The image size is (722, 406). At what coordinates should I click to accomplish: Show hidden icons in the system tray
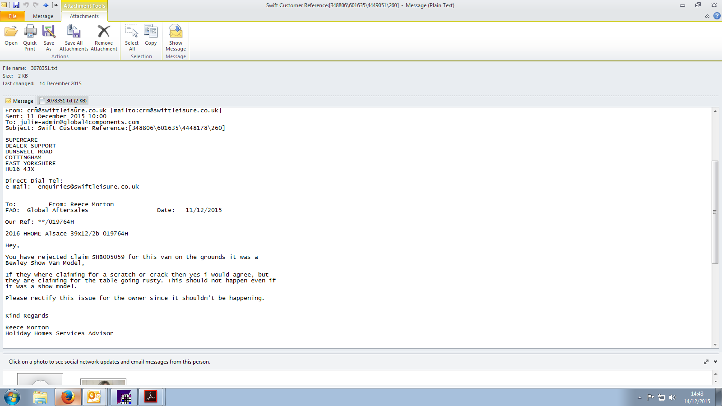pyautogui.click(x=639, y=397)
